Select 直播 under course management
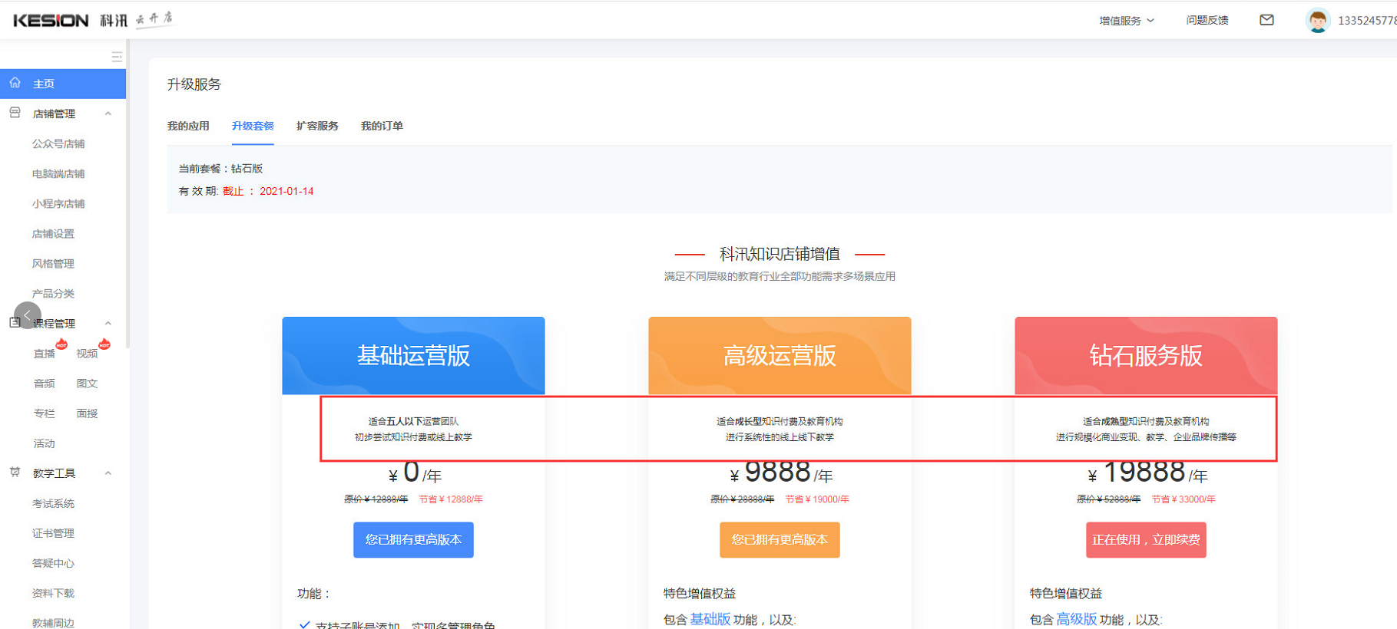 pos(45,354)
